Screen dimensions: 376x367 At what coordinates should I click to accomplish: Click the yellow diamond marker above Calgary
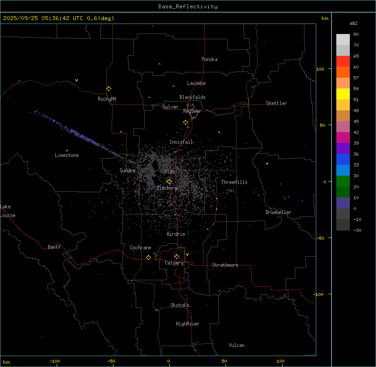[177, 256]
